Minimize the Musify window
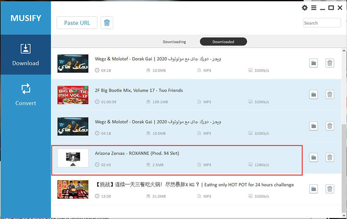347x219 pixels. coord(322,8)
